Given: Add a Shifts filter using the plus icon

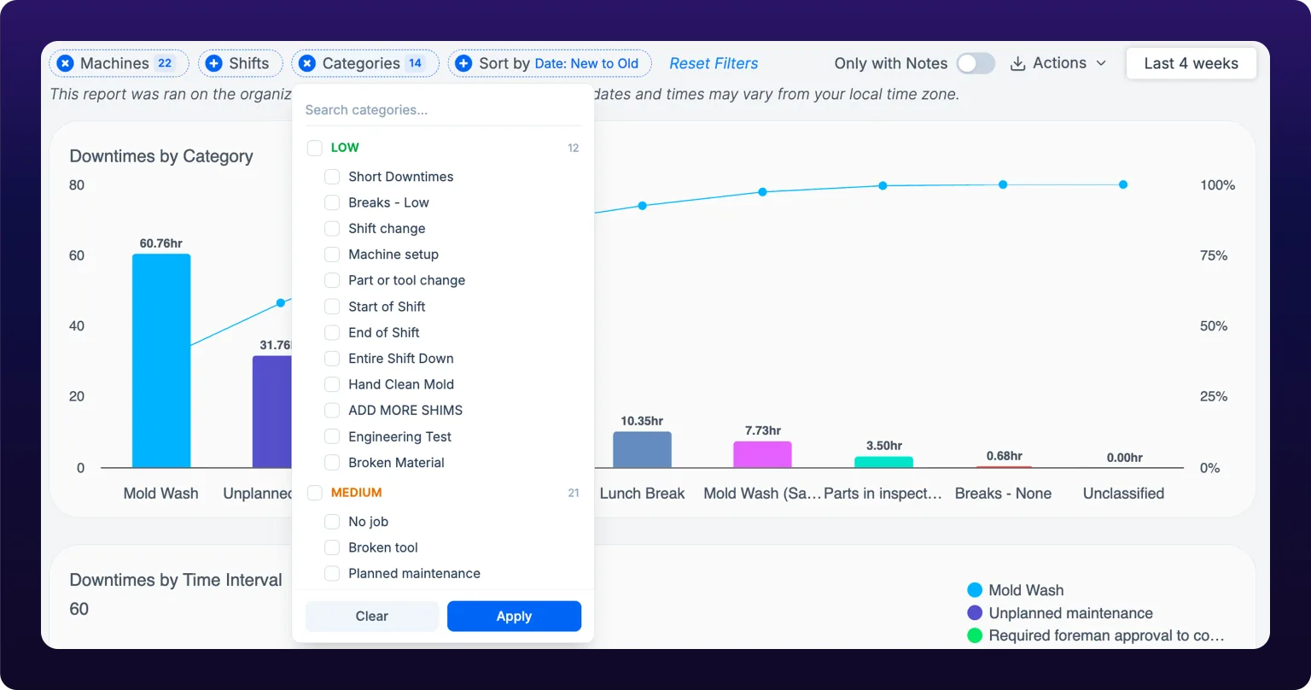Looking at the screenshot, I should tap(214, 63).
